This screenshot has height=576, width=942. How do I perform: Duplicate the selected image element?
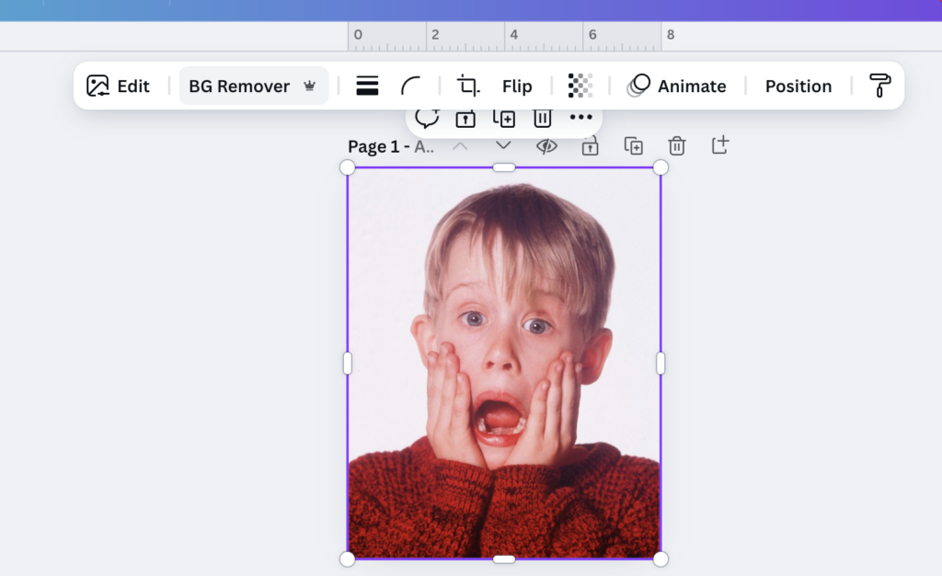[x=504, y=119]
